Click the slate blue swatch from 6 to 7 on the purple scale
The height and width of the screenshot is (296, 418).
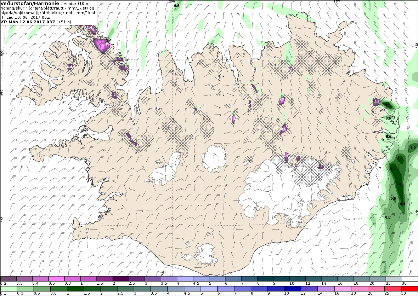[233, 279]
